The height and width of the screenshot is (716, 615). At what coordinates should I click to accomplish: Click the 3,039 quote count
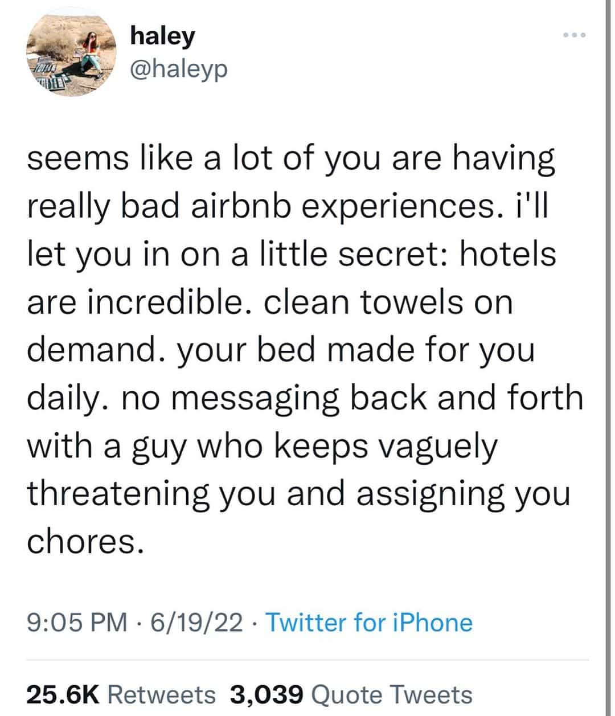(x=266, y=694)
